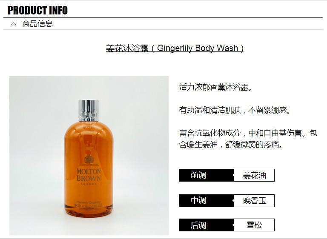Viewport: 327px width, 239px height.
Task: Select the 后调 base note label
Action: pyautogui.click(x=198, y=225)
